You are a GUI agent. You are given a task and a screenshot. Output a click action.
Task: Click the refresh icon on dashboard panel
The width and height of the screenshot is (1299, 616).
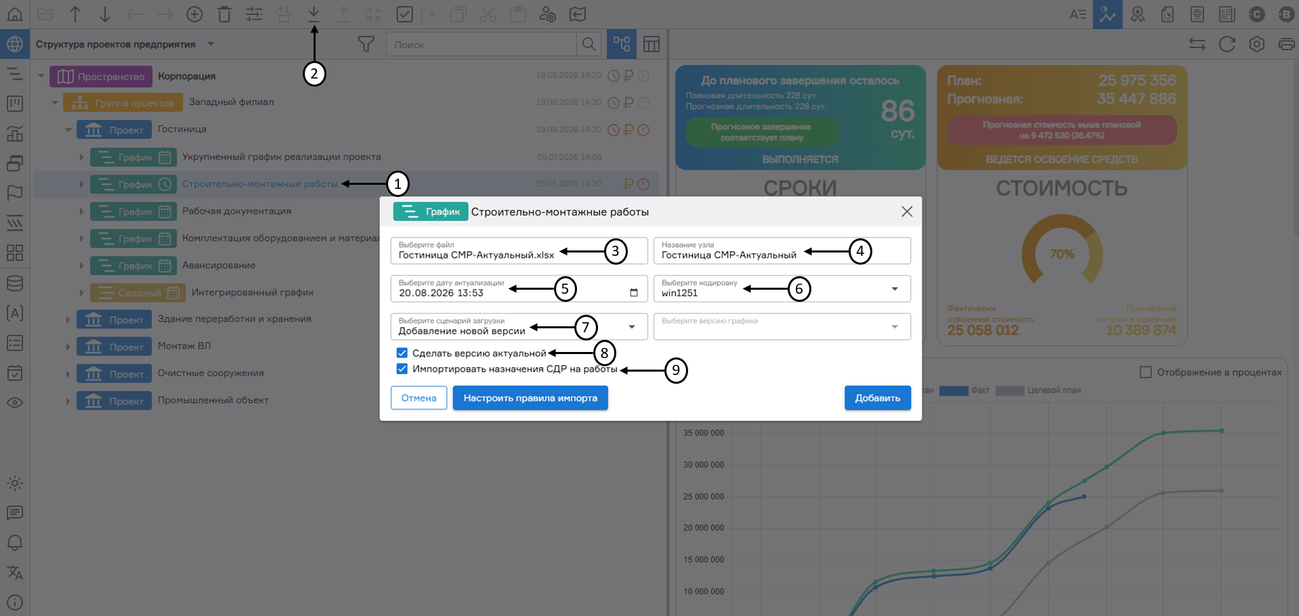(x=1227, y=44)
